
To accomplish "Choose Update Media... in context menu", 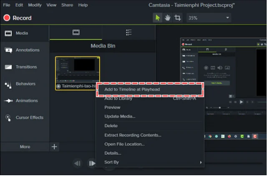I will tap(150, 116).
